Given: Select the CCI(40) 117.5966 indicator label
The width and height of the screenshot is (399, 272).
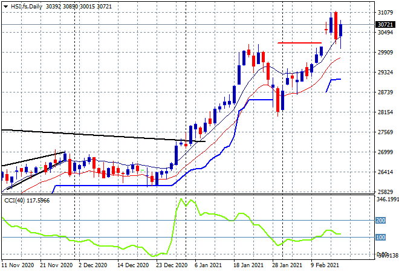Looking at the screenshot, I should point(27,201).
